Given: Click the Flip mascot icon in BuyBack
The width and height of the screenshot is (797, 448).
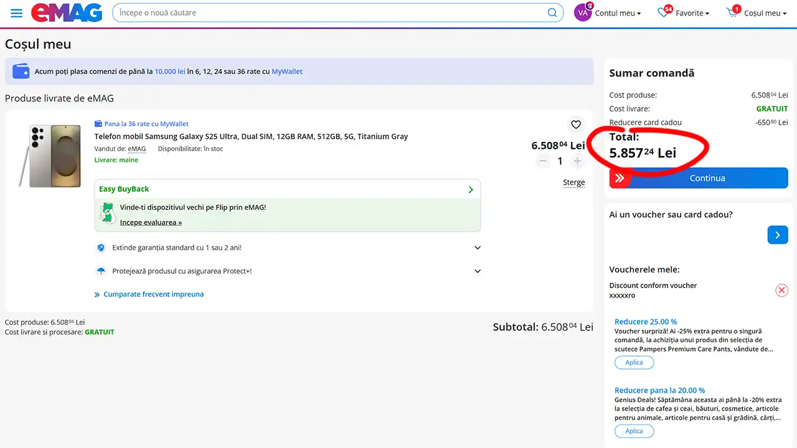Looking at the screenshot, I should [x=108, y=213].
